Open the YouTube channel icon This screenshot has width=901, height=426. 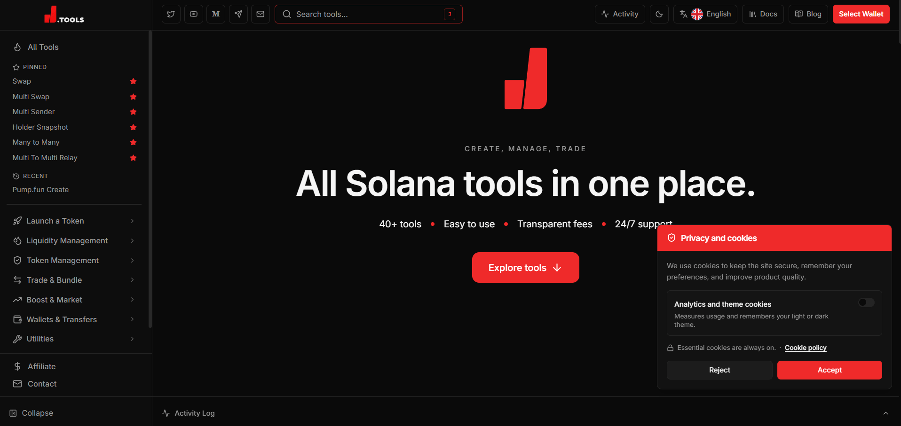[194, 14]
